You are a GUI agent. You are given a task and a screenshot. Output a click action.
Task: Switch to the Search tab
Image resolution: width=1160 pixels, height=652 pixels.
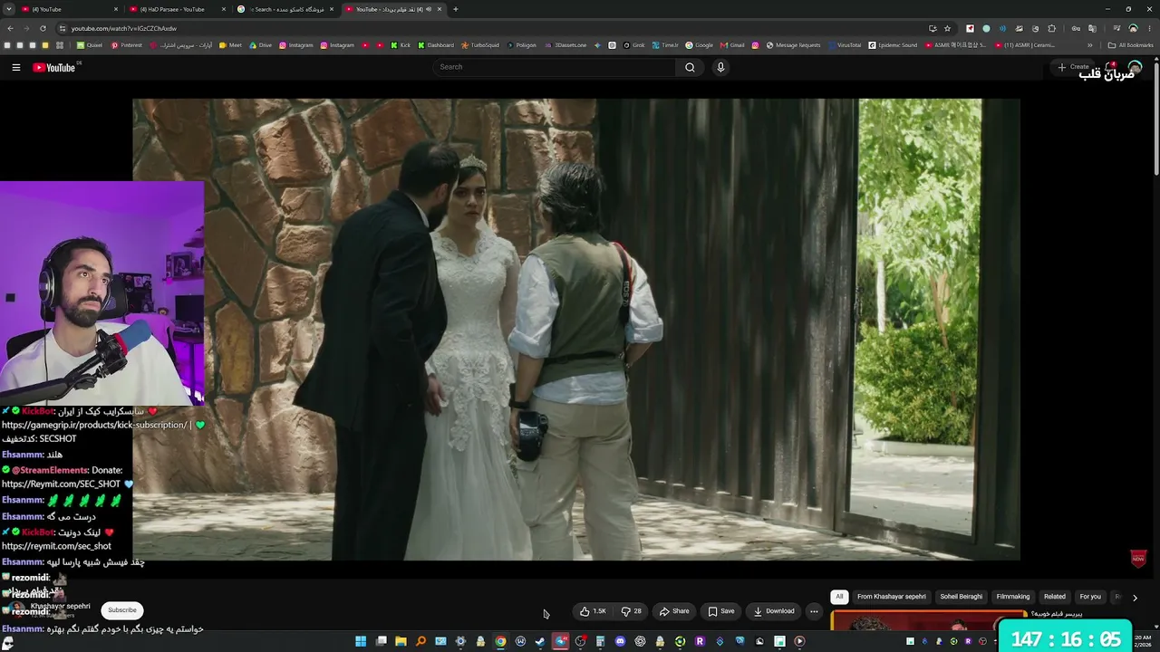(x=285, y=9)
